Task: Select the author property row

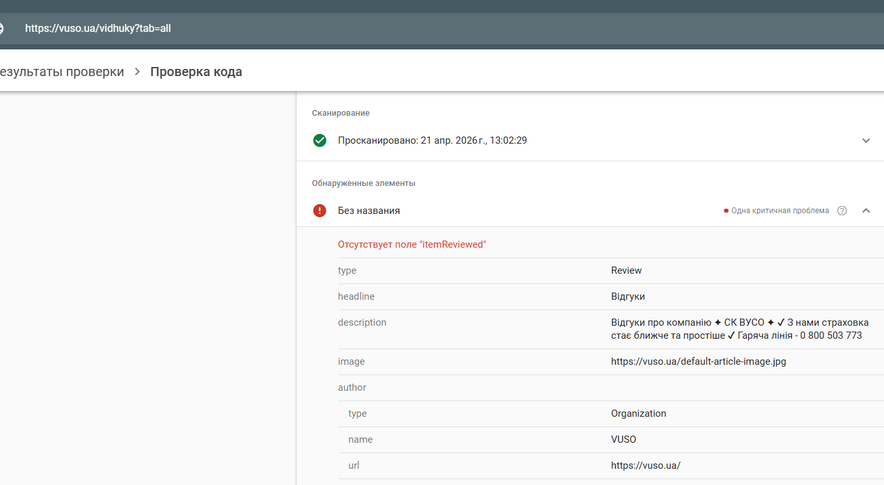Action: [x=352, y=387]
